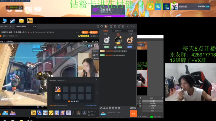The image size is (216, 121).
Task: Open the yellow folder desktop icon
Action: pyautogui.click(x=21, y=21)
